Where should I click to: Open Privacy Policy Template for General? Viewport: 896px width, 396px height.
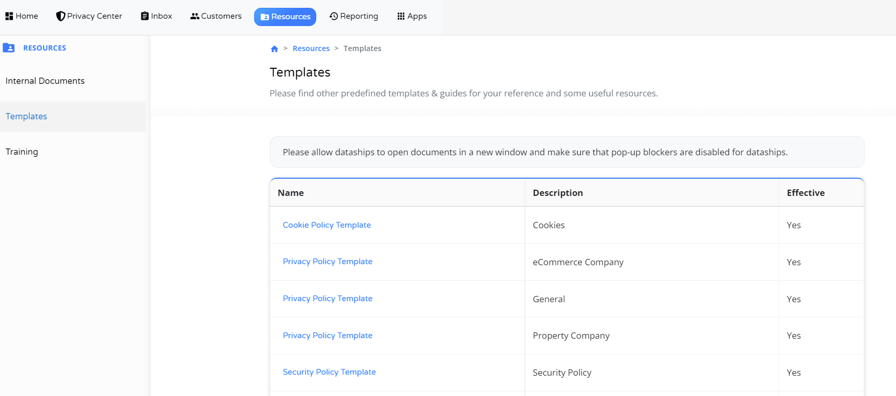pos(328,299)
